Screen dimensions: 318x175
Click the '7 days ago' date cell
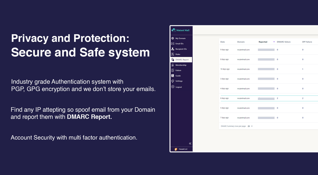click(x=224, y=118)
